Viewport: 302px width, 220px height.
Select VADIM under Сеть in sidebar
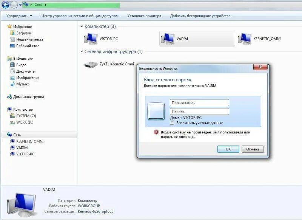coord(22,147)
